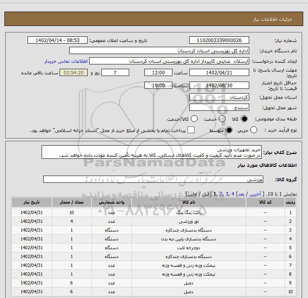Image resolution: width=308 pixels, height=298 pixels.
Task: Tick the اسناد خزانه اسلامی payment checkbox
Action: coord(191,130)
